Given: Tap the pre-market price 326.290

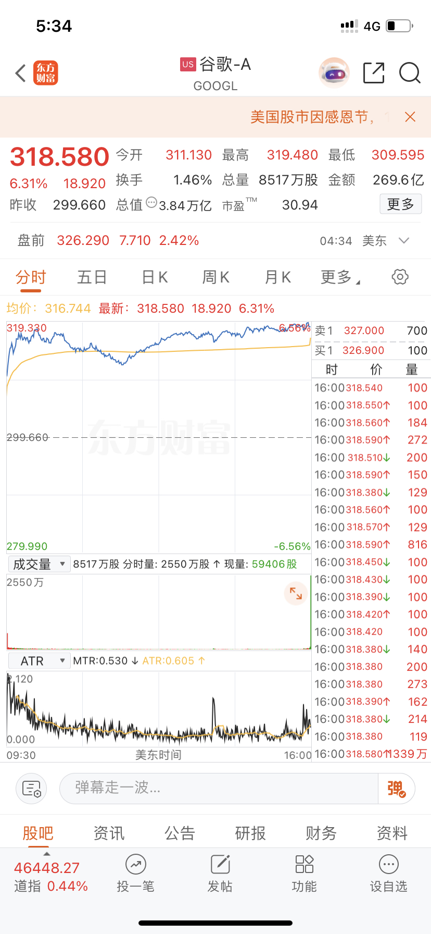Looking at the screenshot, I should (x=83, y=240).
